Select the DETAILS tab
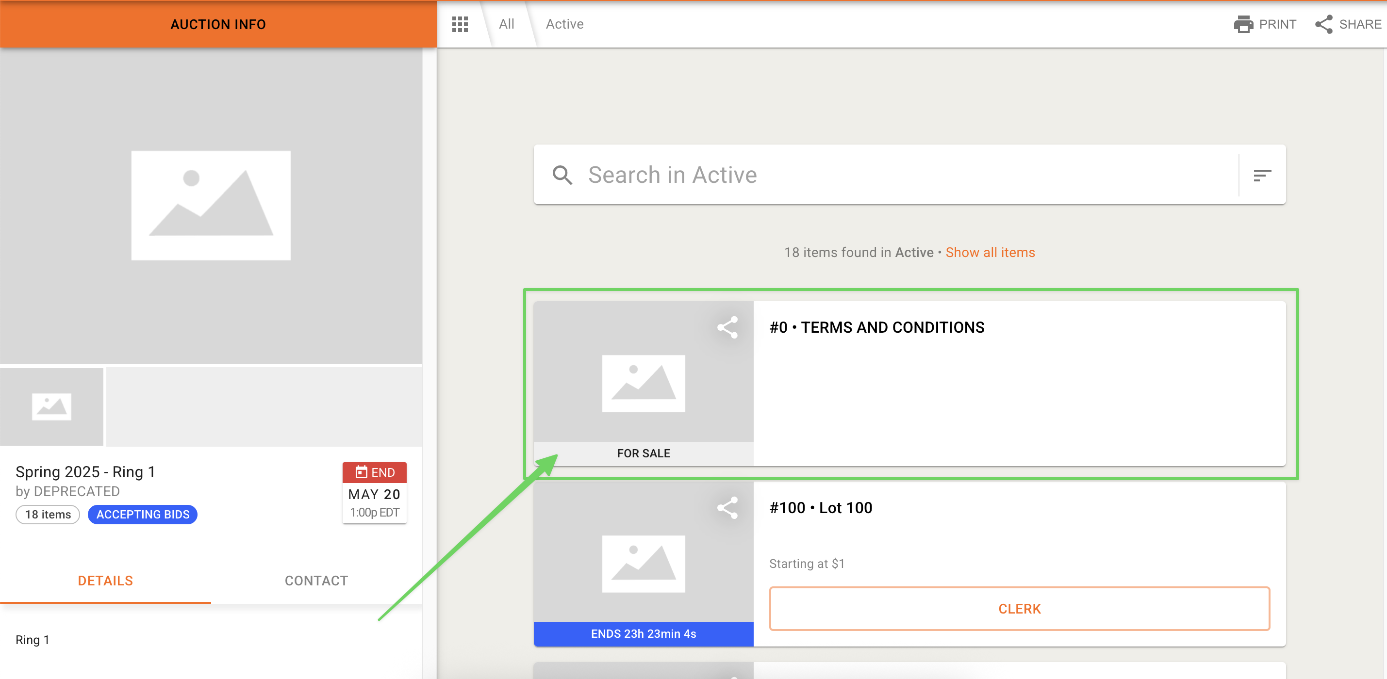Screen dimensions: 1387x679 [105, 581]
